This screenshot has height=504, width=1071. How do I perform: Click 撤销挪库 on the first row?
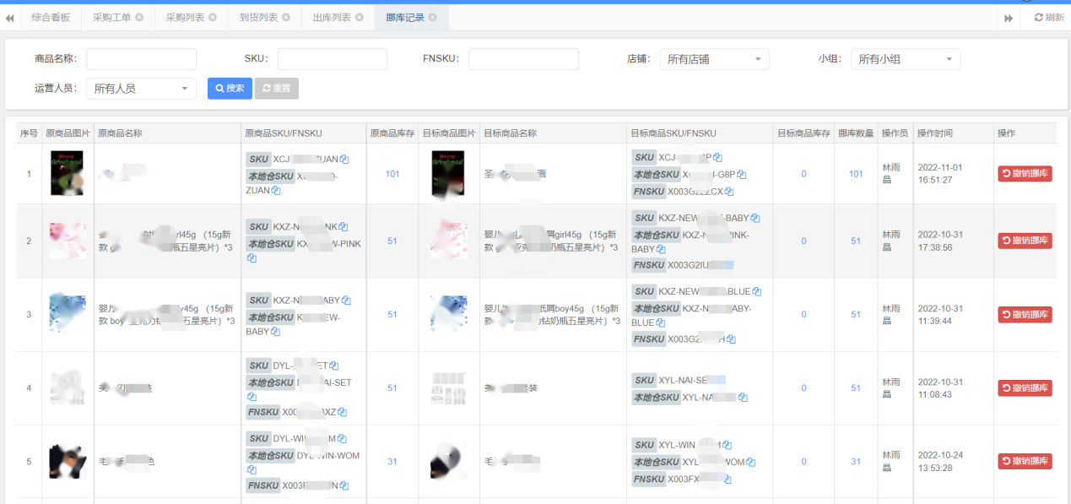(x=1024, y=173)
